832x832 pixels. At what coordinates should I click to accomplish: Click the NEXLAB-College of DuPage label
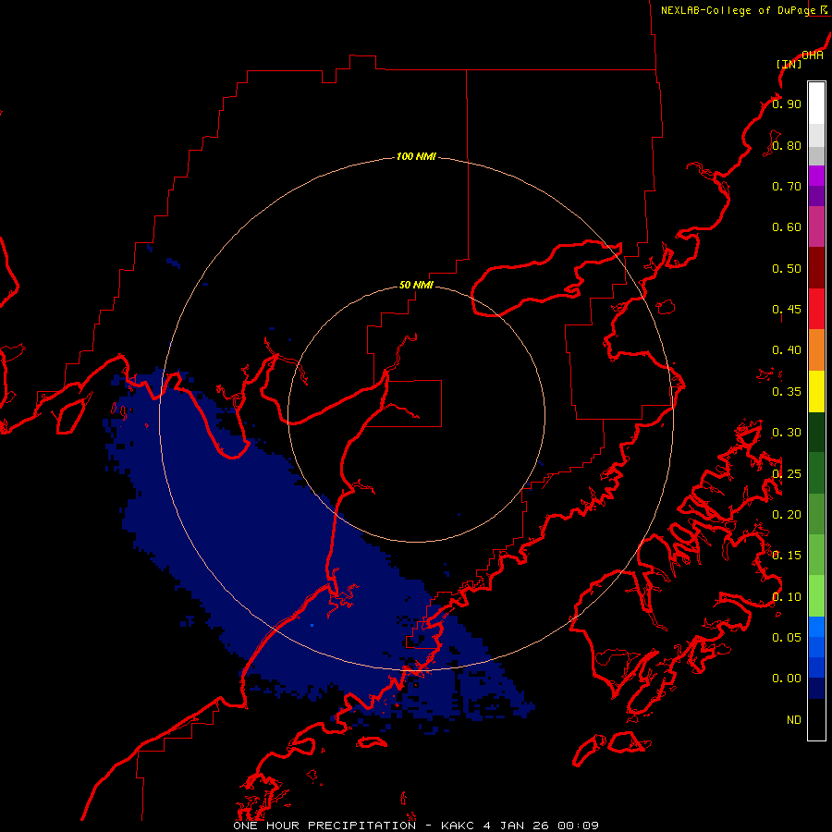[x=738, y=10]
